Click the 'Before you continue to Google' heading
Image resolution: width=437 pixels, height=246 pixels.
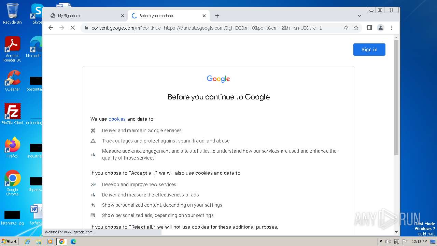(218, 97)
